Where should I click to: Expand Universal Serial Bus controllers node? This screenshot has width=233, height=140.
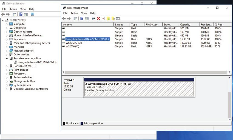[7, 89]
